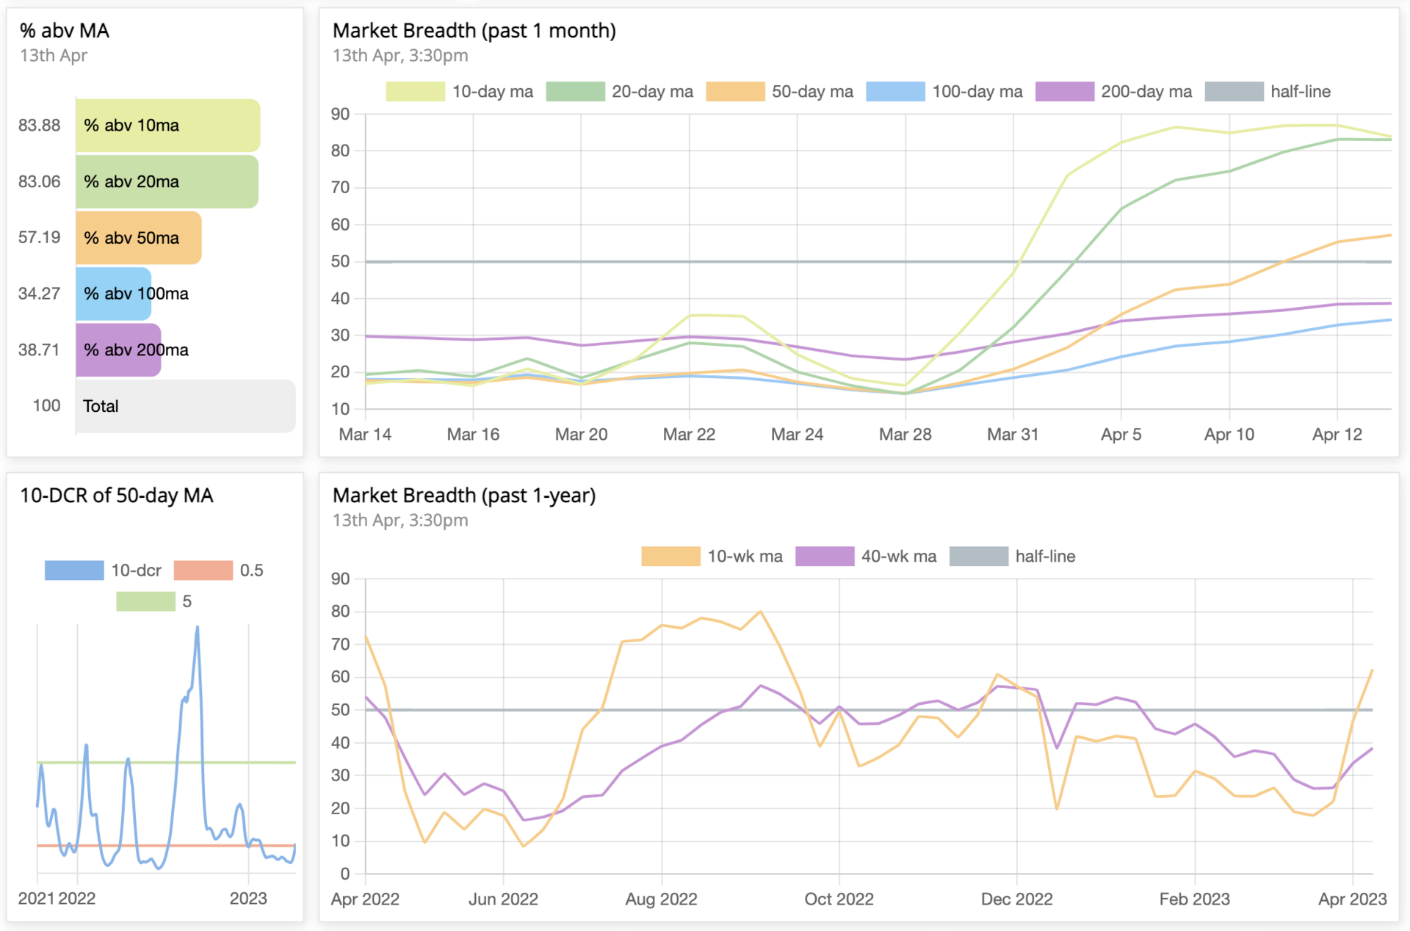Click the Apr 12 axis label

1337,435
